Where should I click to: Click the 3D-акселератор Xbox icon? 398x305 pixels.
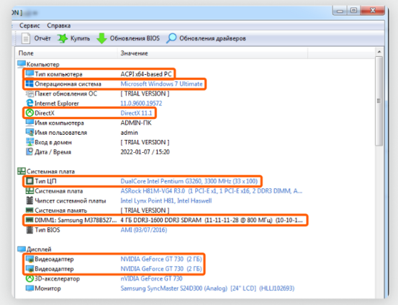[30, 278]
